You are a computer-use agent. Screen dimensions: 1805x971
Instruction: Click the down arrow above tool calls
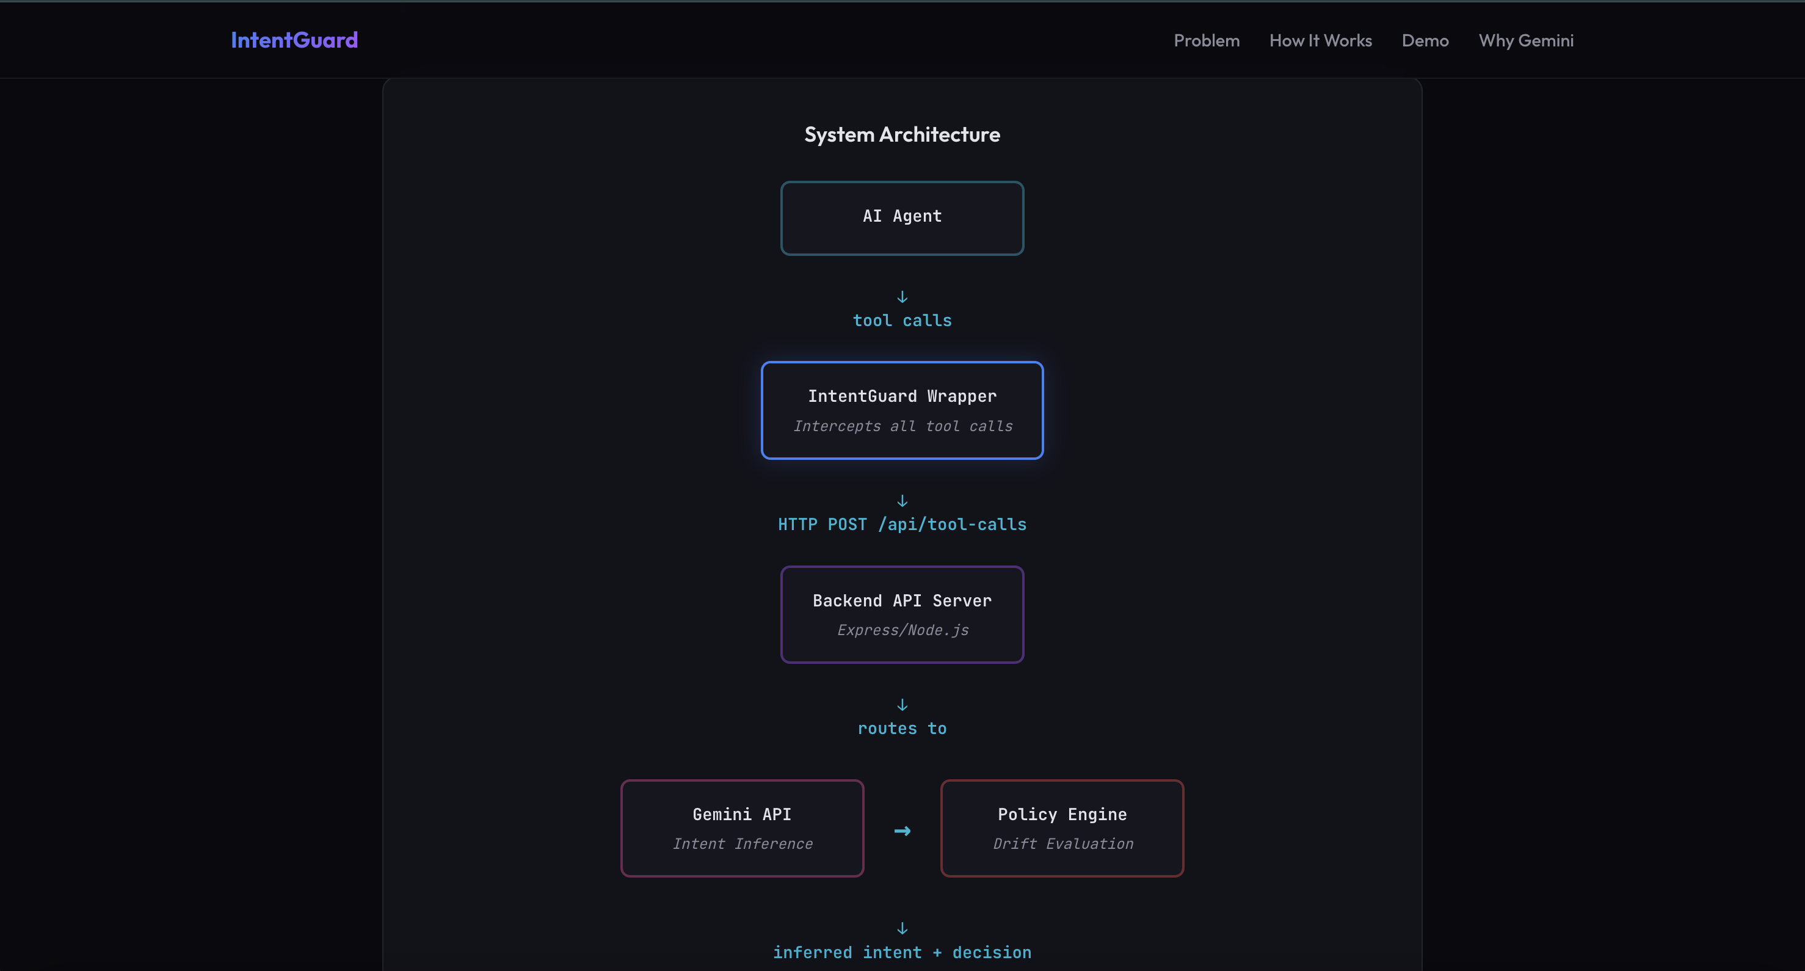[902, 297]
